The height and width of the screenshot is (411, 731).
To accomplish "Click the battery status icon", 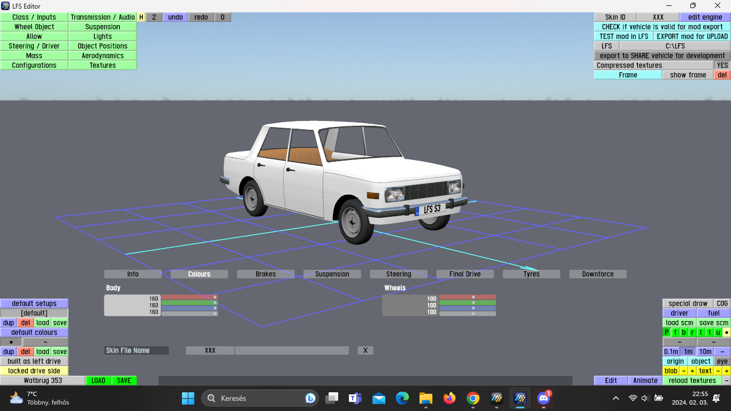I will [659, 398].
